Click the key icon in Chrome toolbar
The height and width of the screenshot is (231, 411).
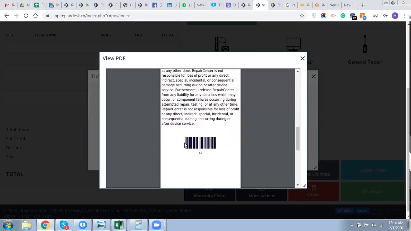pyautogui.click(x=385, y=16)
